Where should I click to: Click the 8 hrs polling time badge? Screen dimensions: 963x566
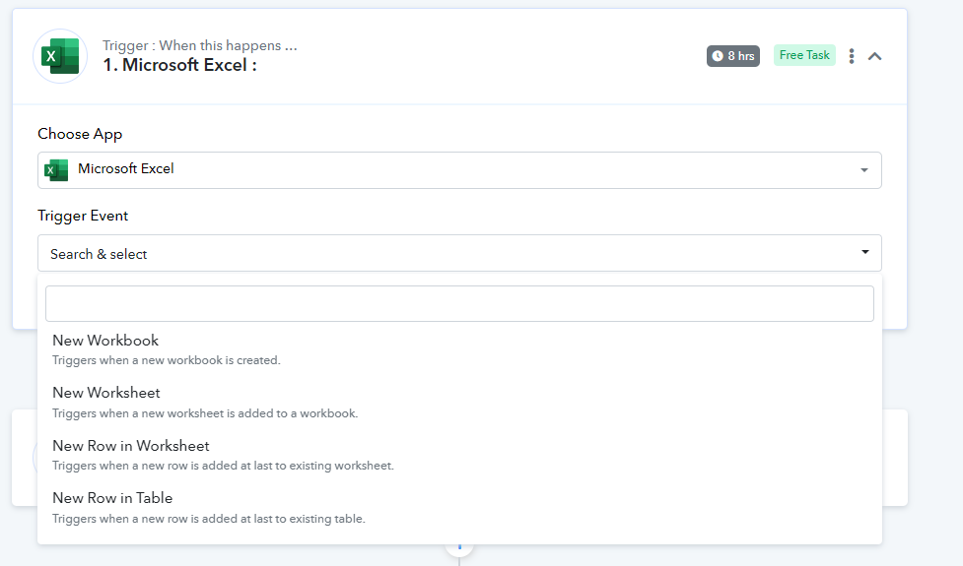tap(732, 56)
